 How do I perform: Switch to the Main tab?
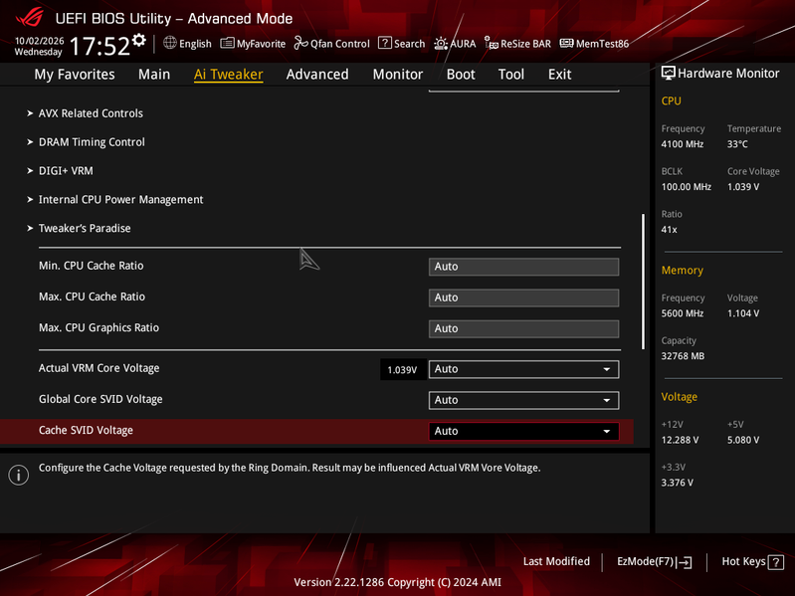pyautogui.click(x=154, y=75)
